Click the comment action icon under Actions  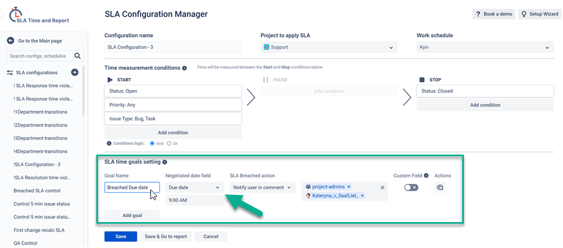440,187
